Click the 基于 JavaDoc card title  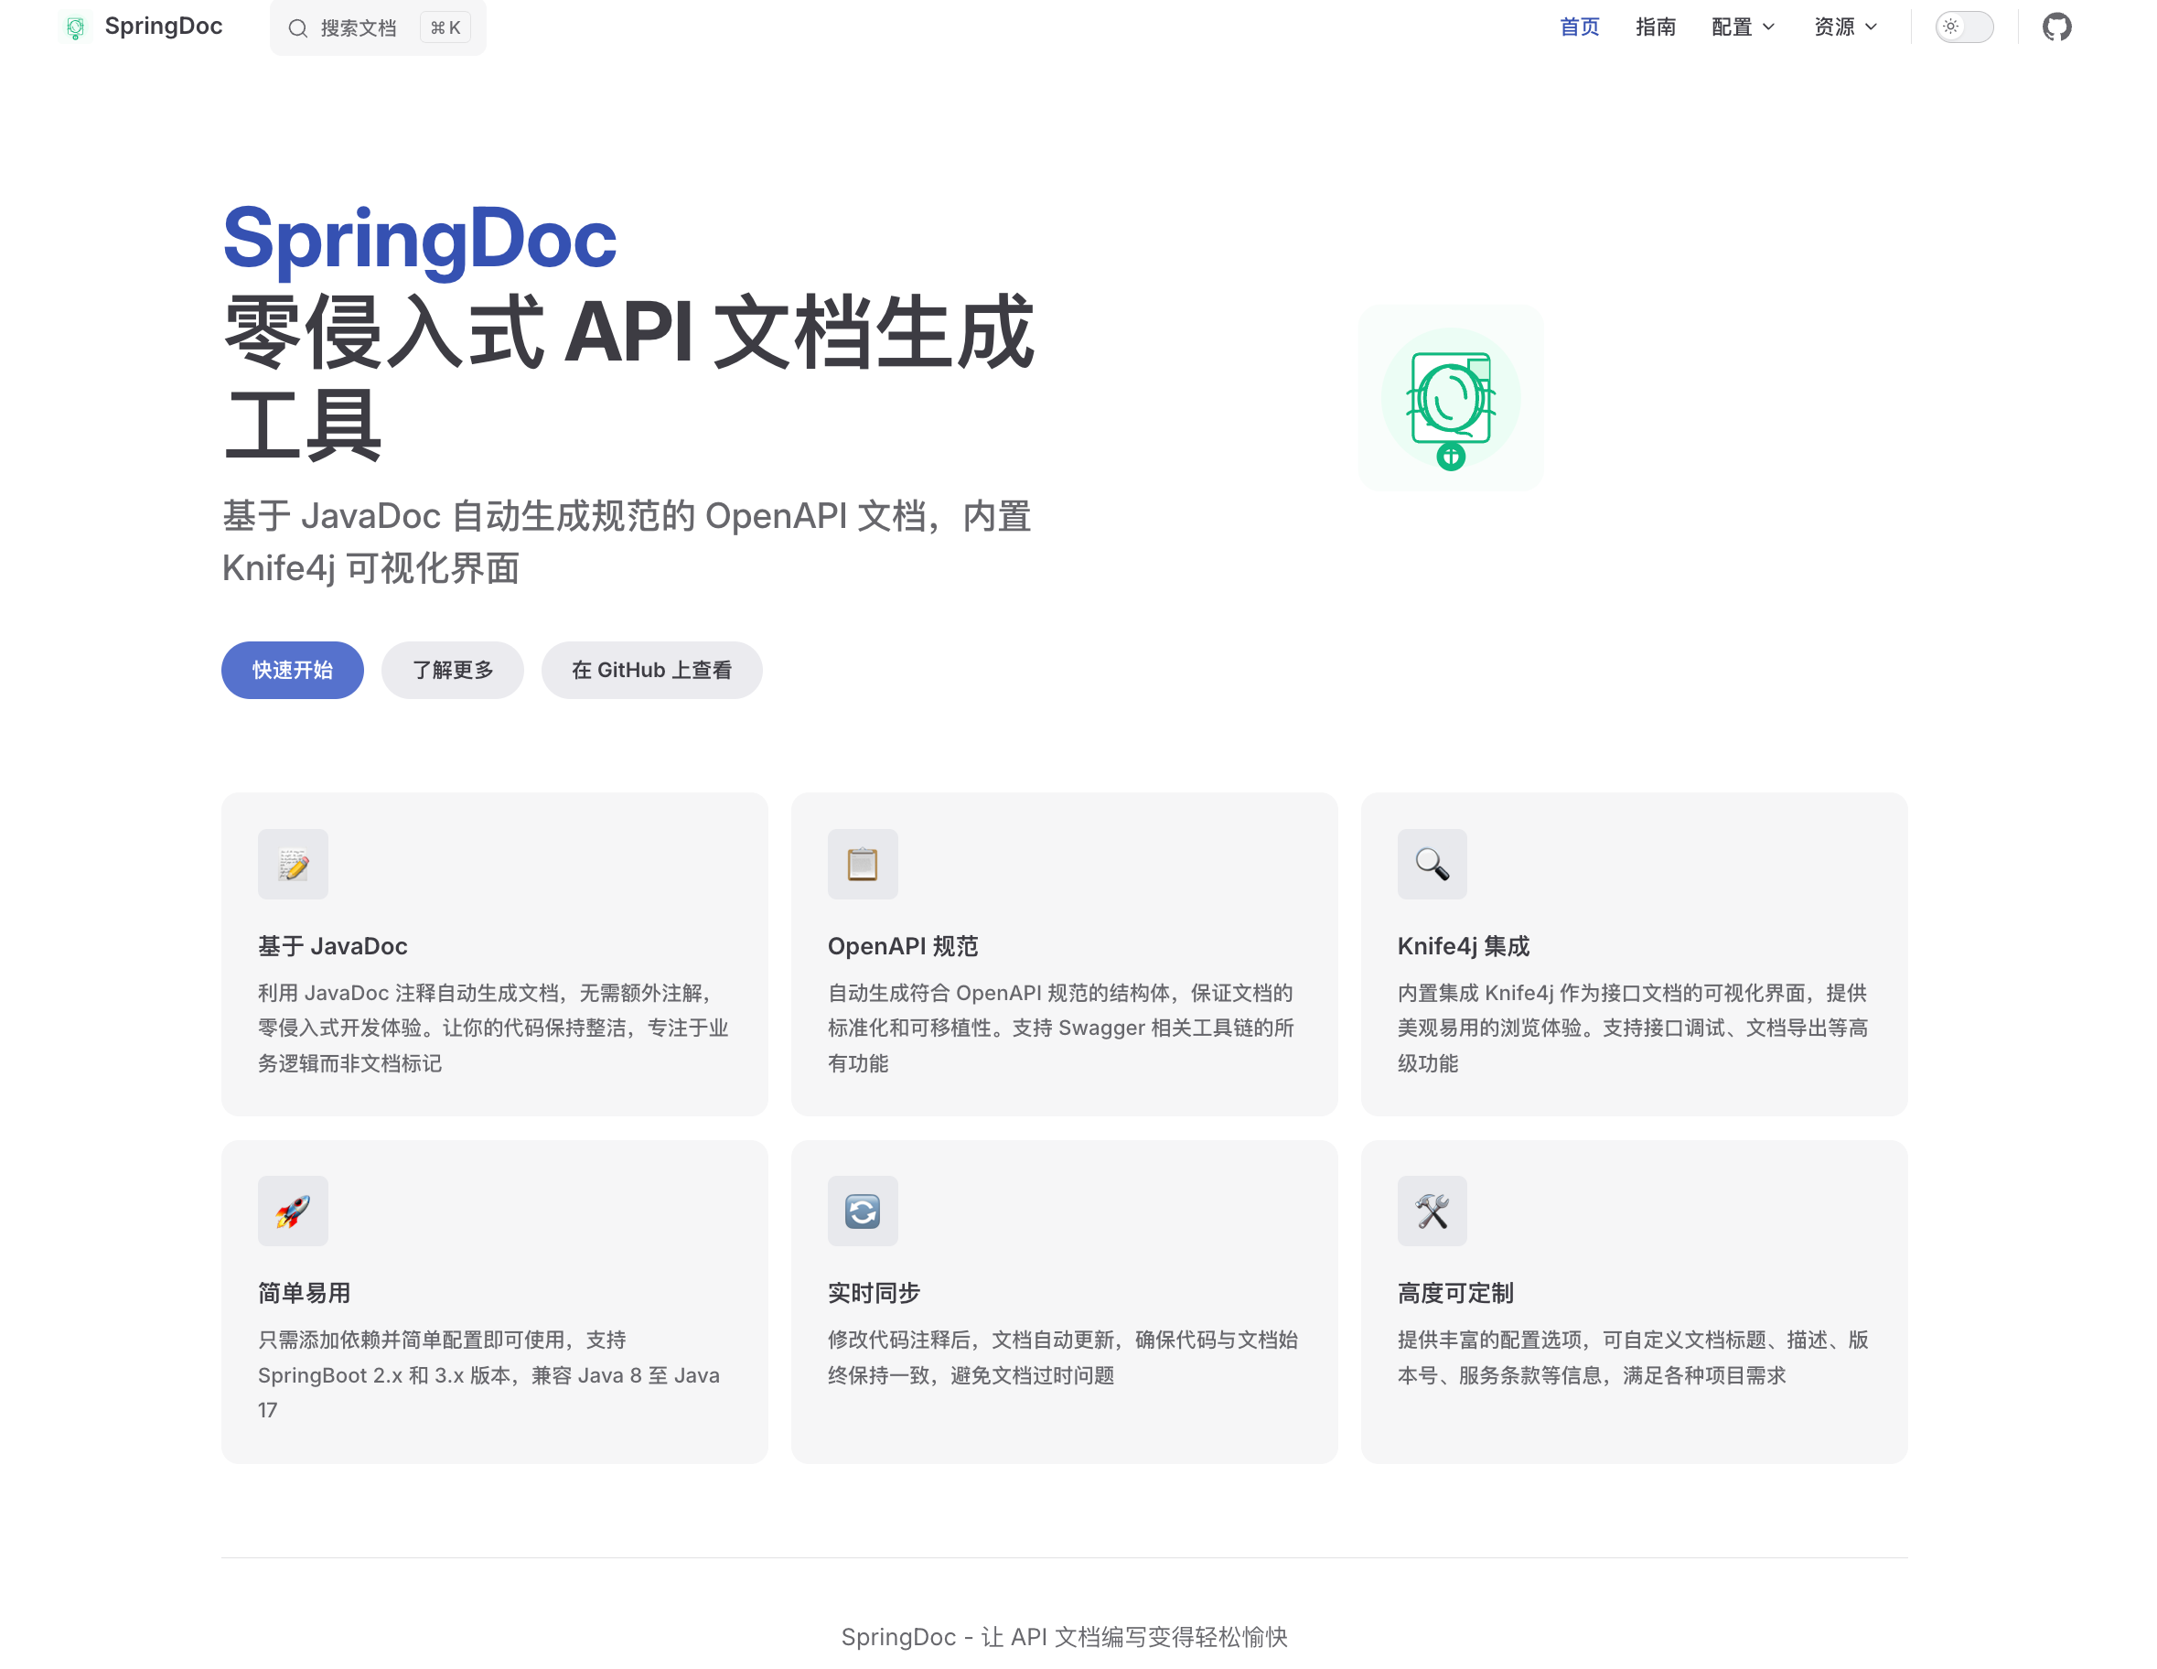pyautogui.click(x=333, y=945)
